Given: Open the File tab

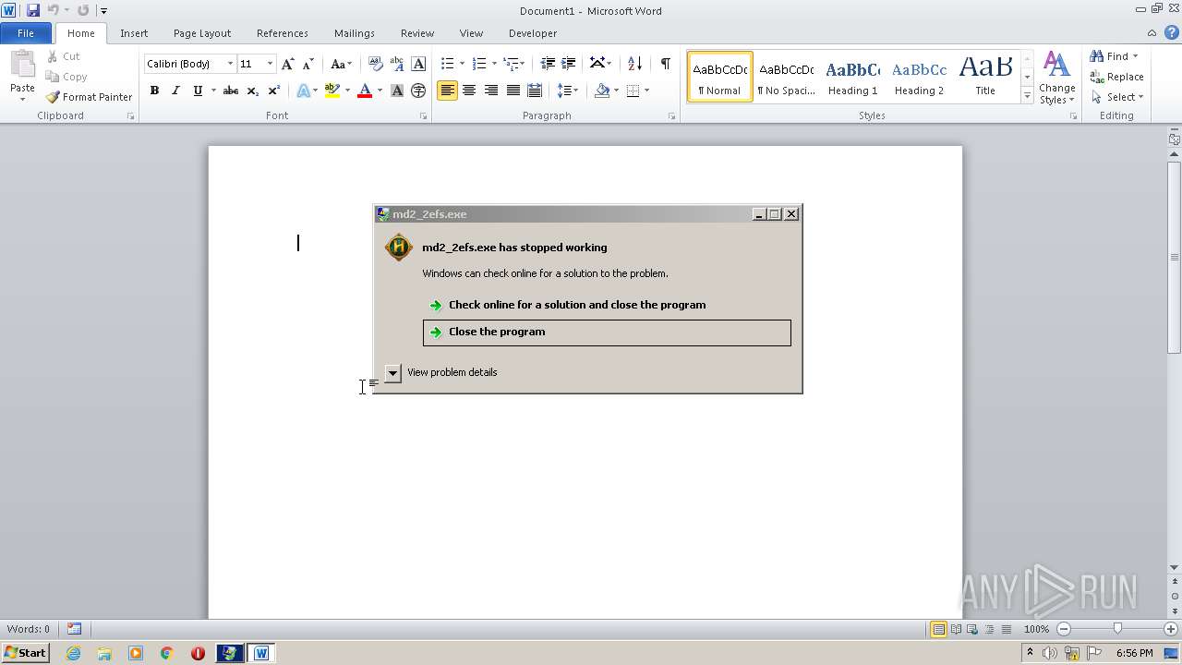Looking at the screenshot, I should pos(26,33).
